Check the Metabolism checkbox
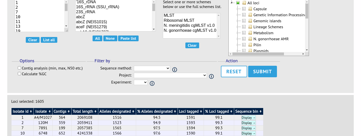 pyautogui.click(x=244, y=33)
